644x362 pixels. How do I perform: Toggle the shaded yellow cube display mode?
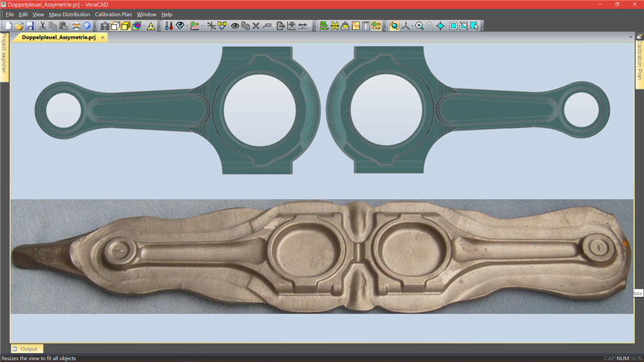pyautogui.click(x=126, y=26)
